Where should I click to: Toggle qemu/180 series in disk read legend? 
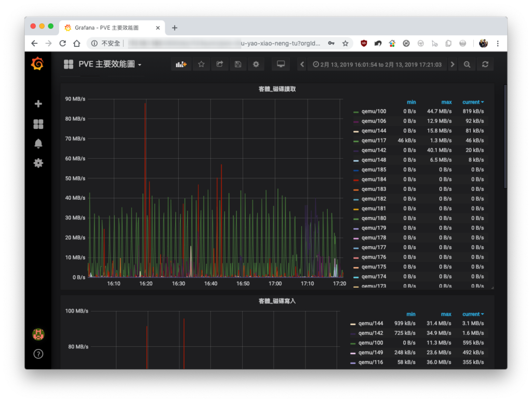point(374,218)
